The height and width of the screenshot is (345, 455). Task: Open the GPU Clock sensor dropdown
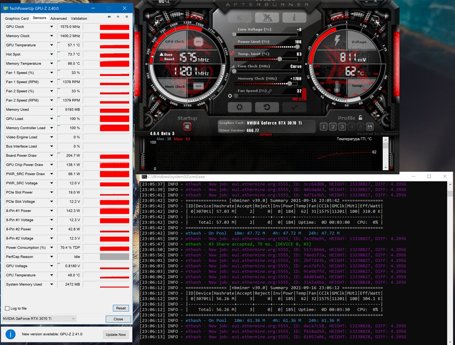click(51, 26)
